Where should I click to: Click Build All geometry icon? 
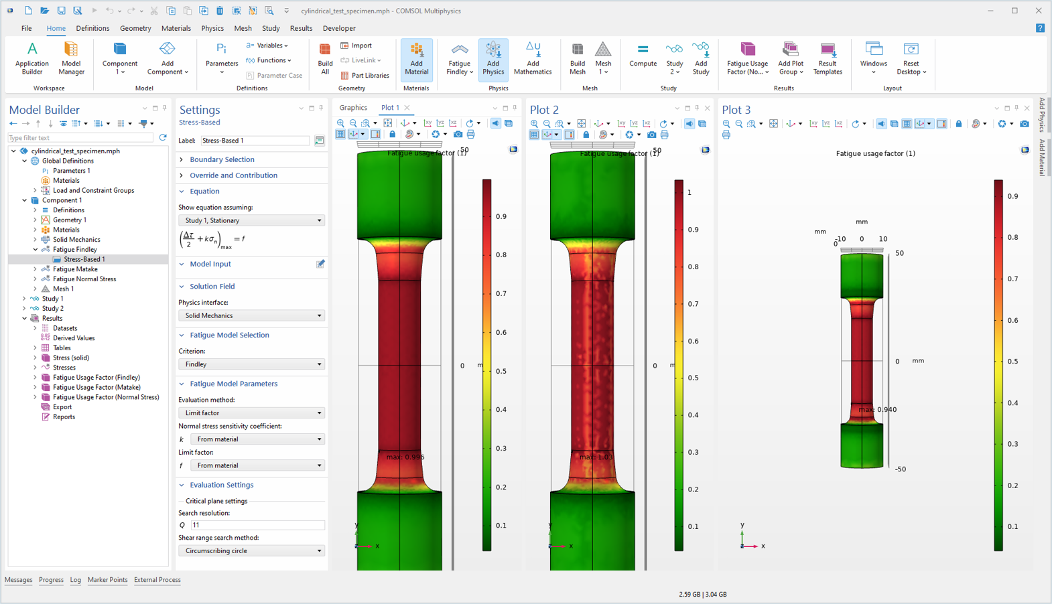point(325,58)
